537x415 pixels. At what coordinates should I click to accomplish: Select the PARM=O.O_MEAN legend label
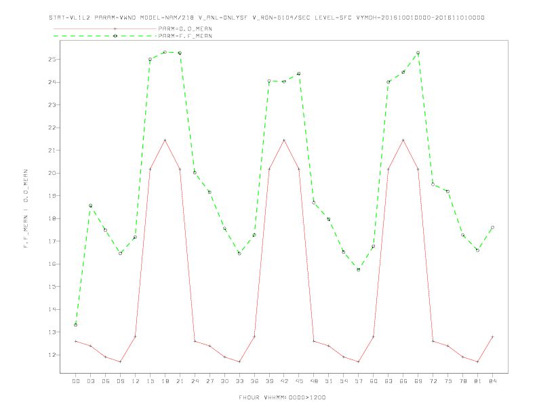185,28
